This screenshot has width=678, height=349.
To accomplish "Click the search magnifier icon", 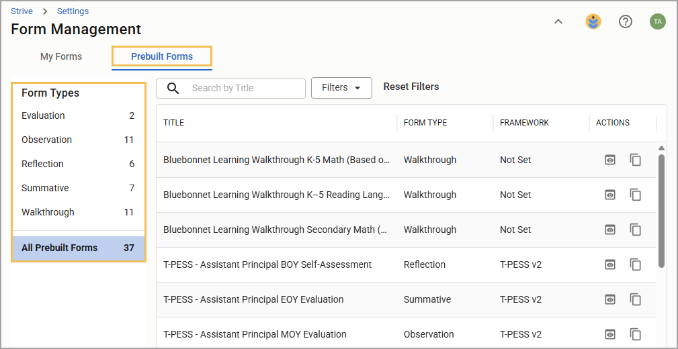I will coord(173,88).
